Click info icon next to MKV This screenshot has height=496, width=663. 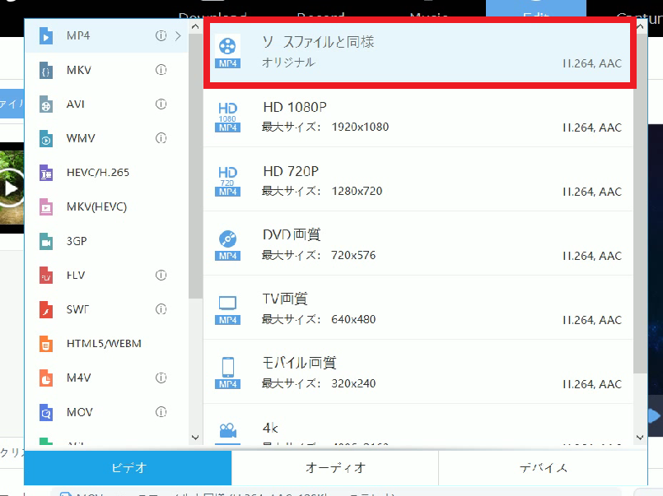tap(161, 70)
